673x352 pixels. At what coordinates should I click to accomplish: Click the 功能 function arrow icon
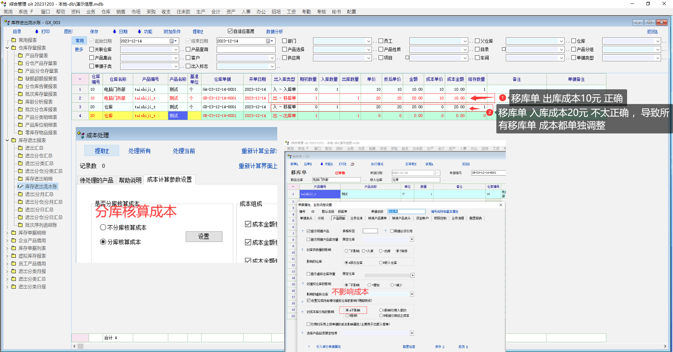139,32
